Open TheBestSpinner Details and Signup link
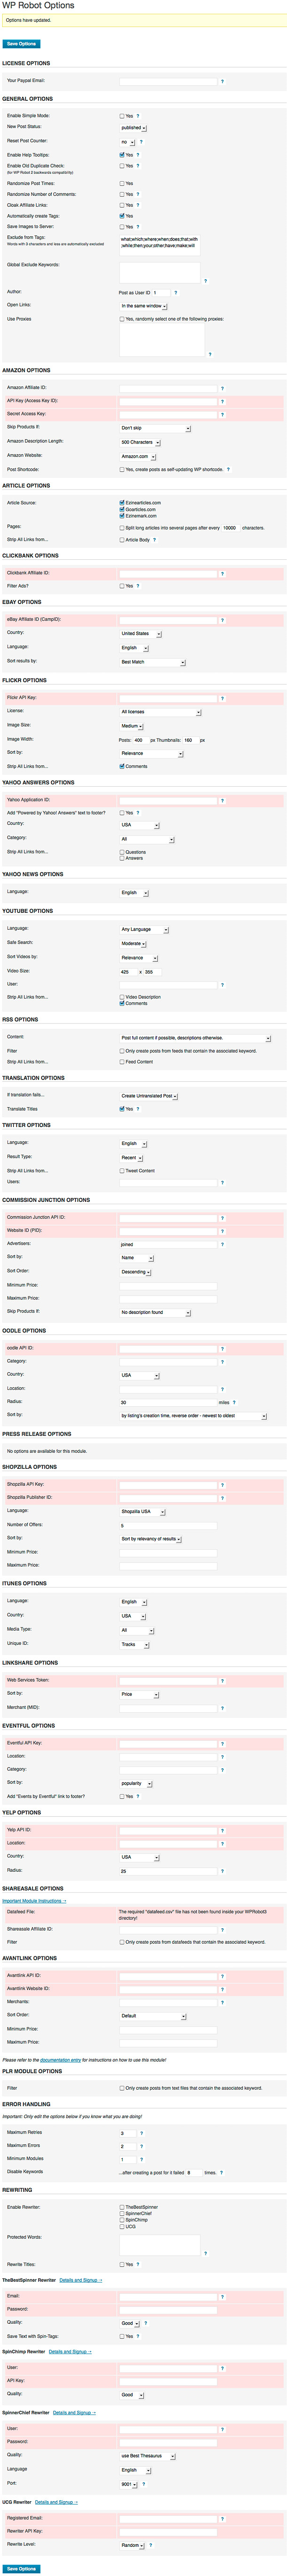The height and width of the screenshot is (2576, 287). (x=80, y=2280)
